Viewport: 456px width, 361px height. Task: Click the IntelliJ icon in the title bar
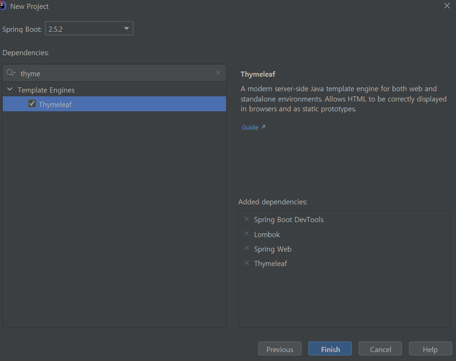pos(3,6)
